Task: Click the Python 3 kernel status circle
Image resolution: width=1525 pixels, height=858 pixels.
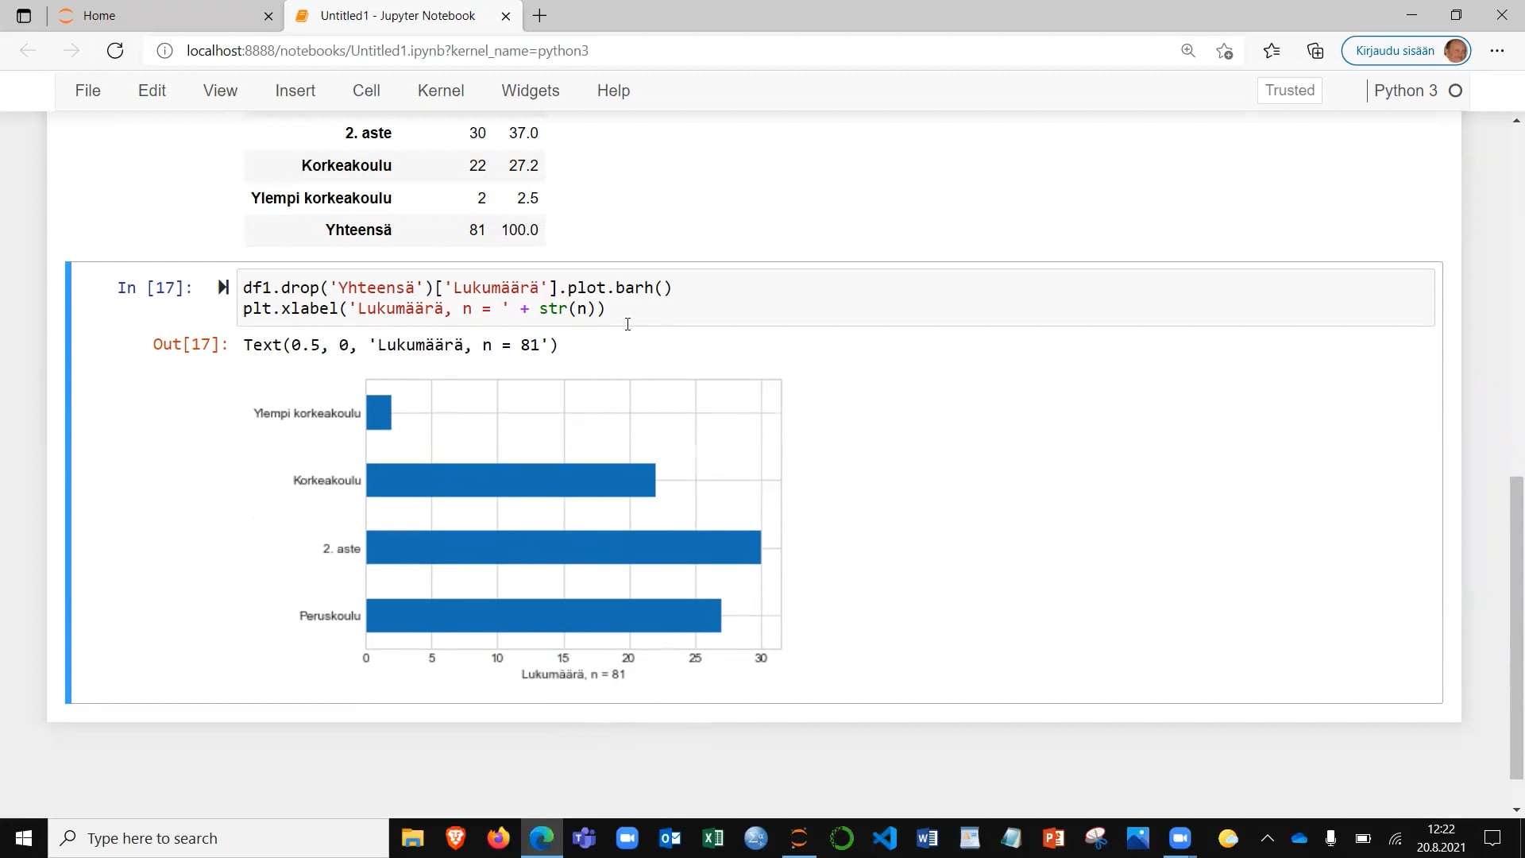Action: coord(1455,91)
